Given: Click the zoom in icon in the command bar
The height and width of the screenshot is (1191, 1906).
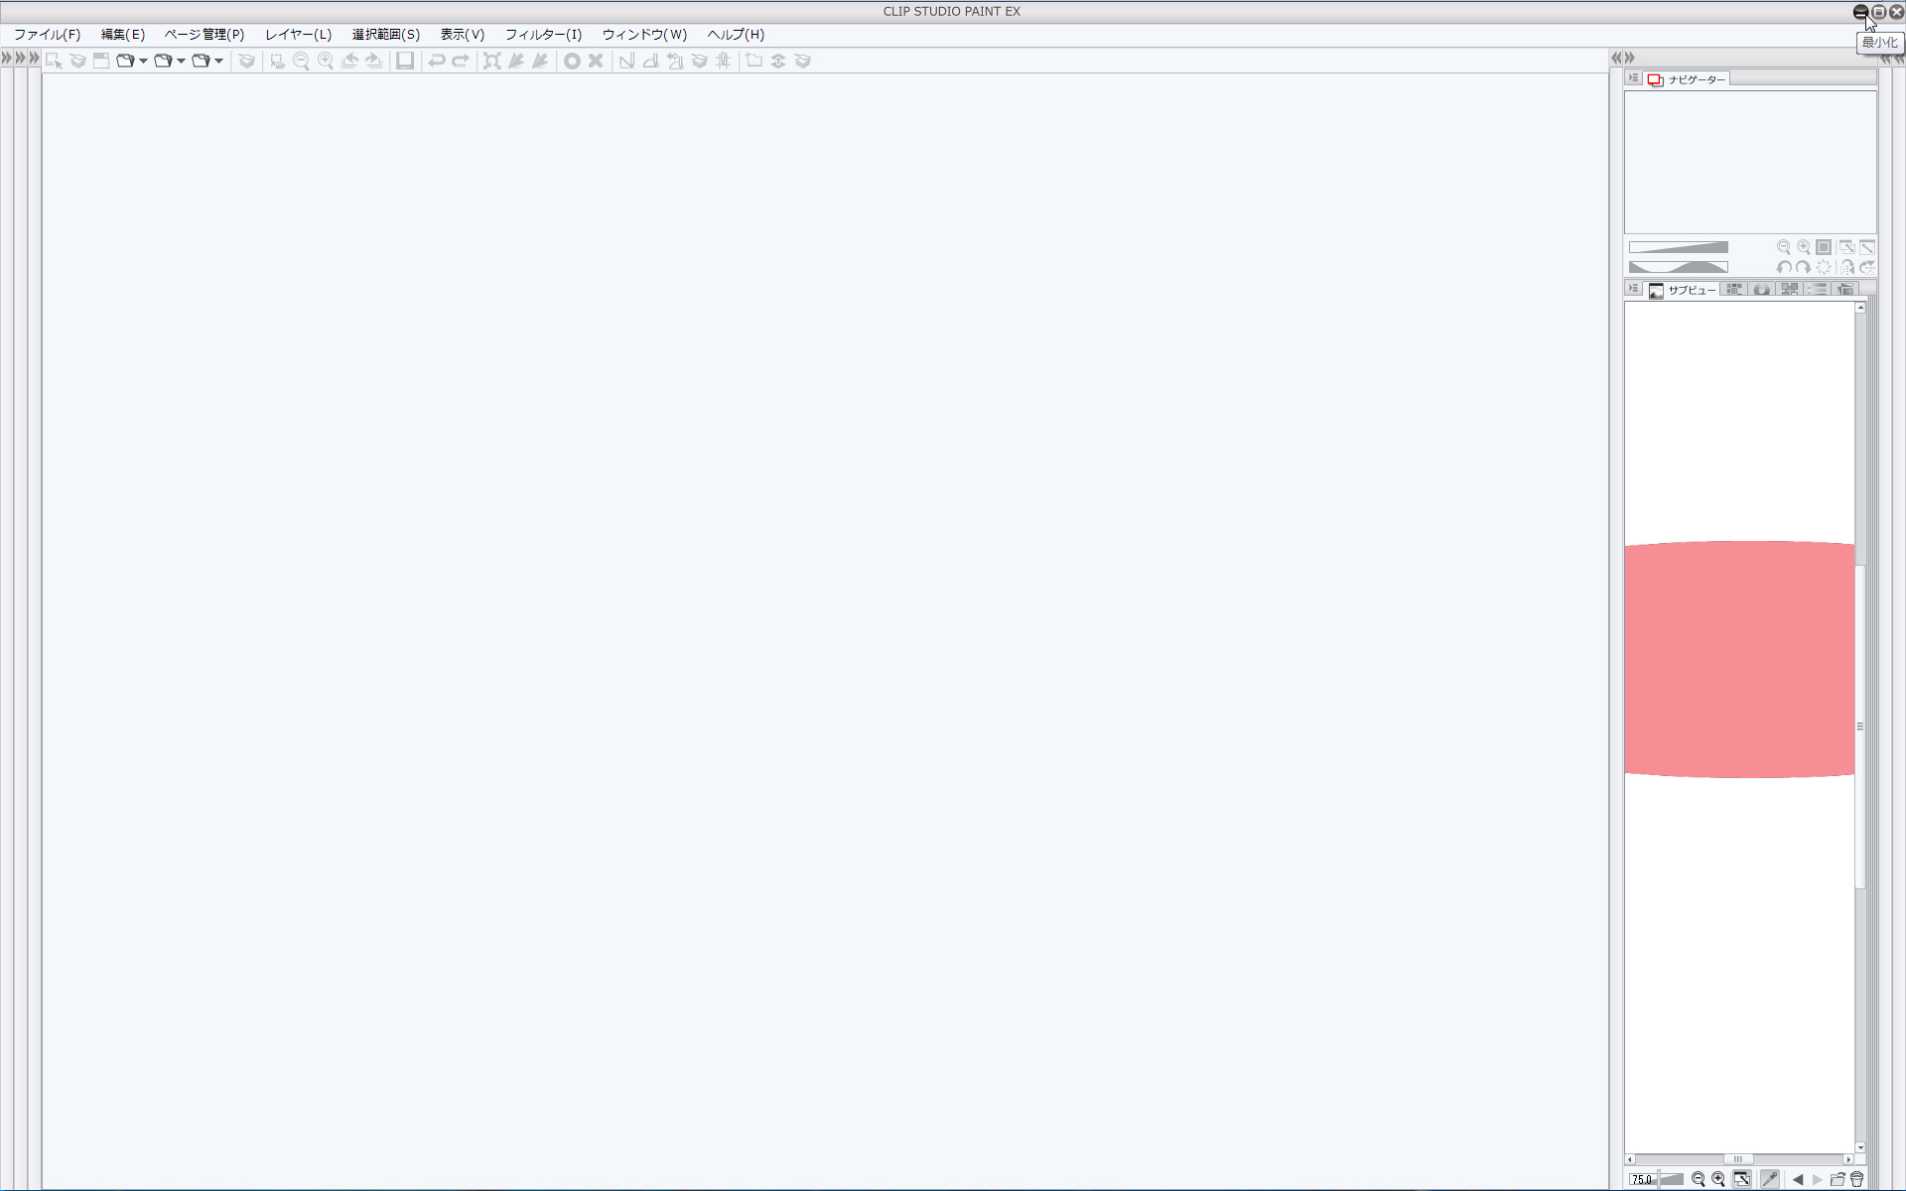Looking at the screenshot, I should (x=325, y=61).
